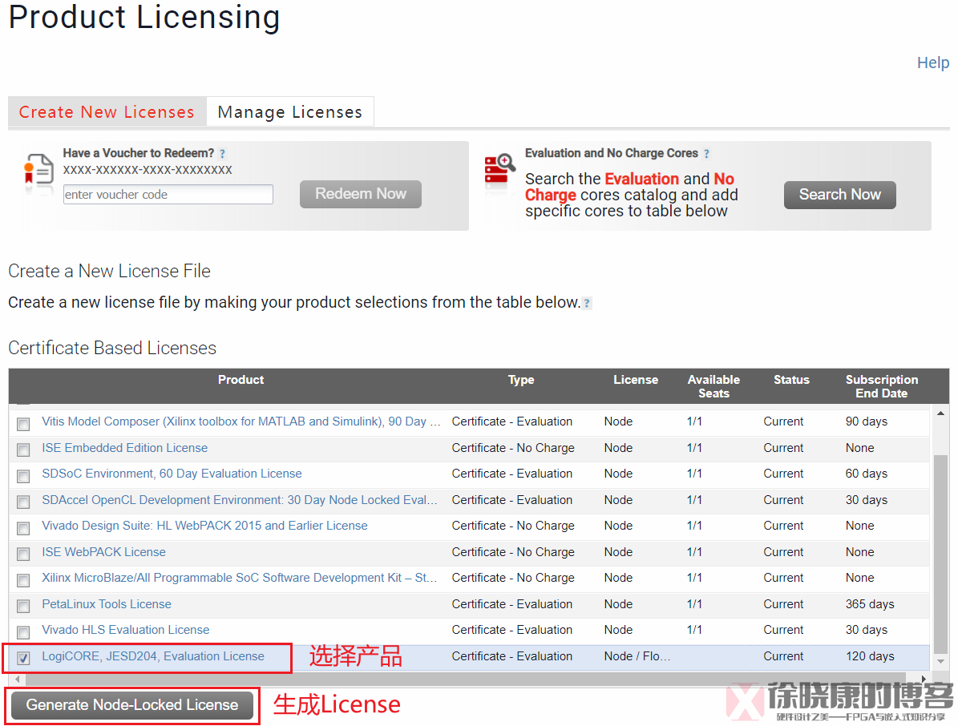Click the table scroll down arrow
Image resolution: width=958 pixels, height=726 pixels.
[x=941, y=661]
